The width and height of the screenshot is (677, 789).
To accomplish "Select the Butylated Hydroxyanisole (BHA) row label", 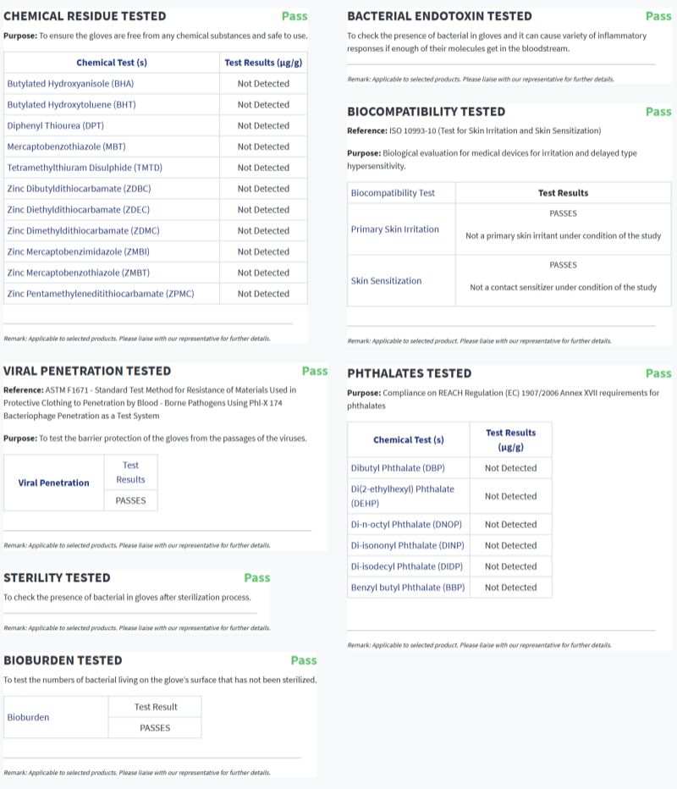I will (70, 84).
